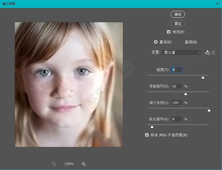The image size is (222, 170).
Task: Click the 减少杂色 color noise slider handle
Action: [x=209, y=110]
